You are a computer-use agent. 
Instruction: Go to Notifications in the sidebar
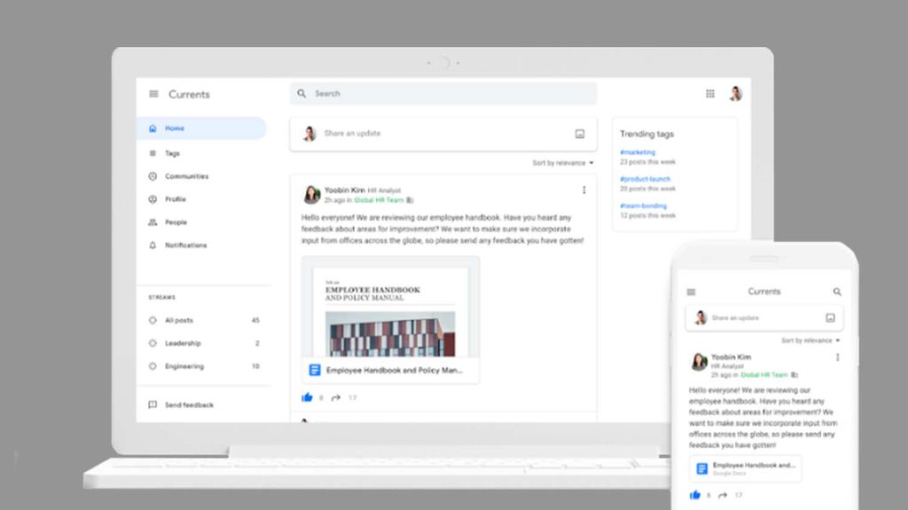click(x=185, y=245)
